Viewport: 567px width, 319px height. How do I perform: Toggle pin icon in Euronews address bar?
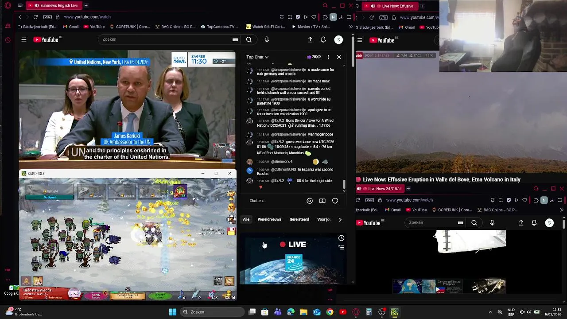tap(282, 17)
